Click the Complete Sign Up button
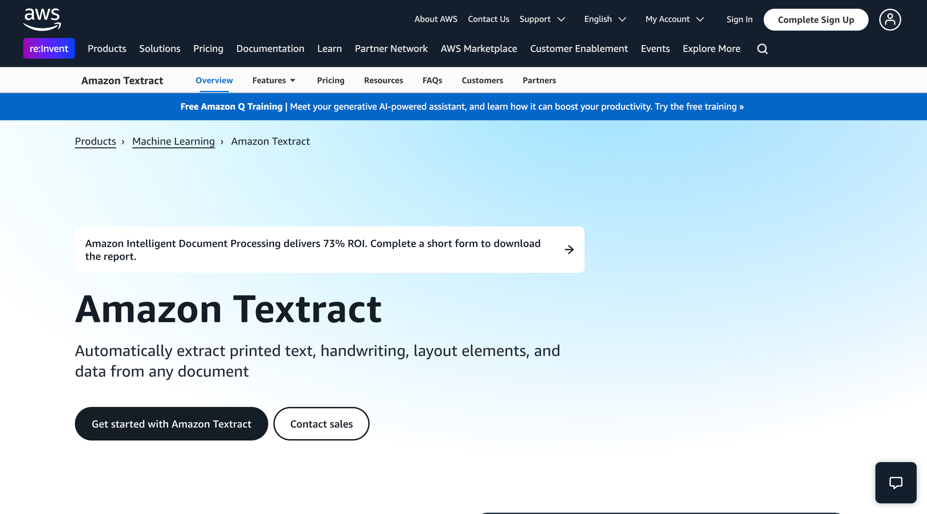927x514 pixels. click(816, 19)
